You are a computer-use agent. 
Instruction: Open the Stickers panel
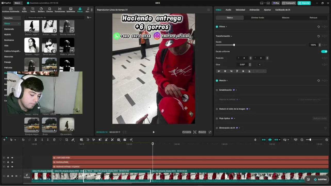click(x=41, y=10)
